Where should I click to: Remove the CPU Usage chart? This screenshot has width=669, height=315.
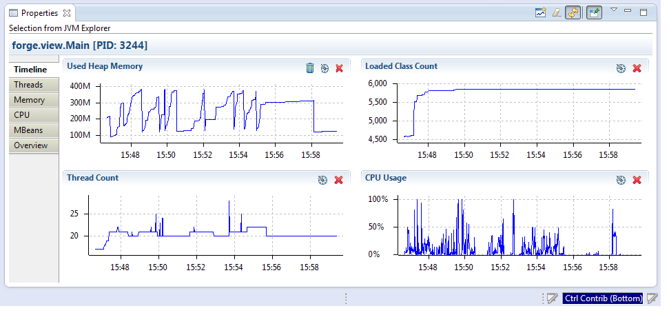tap(637, 179)
